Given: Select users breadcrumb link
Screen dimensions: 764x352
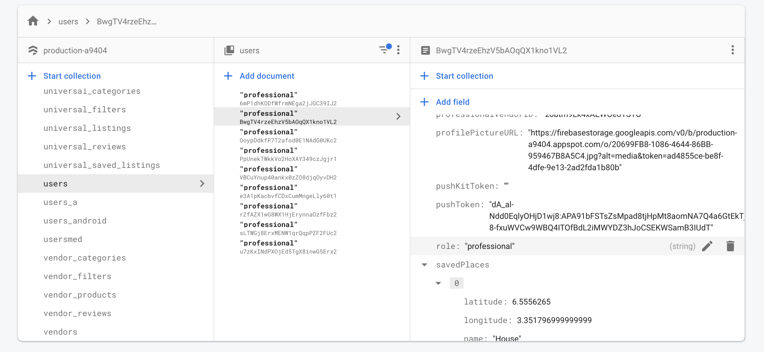Looking at the screenshot, I should pyautogui.click(x=68, y=22).
